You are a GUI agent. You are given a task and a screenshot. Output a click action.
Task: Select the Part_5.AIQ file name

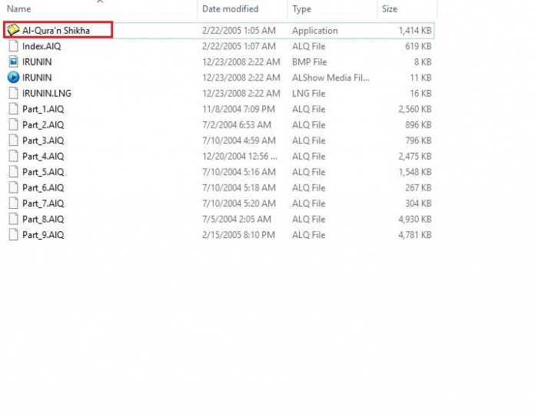click(x=43, y=172)
